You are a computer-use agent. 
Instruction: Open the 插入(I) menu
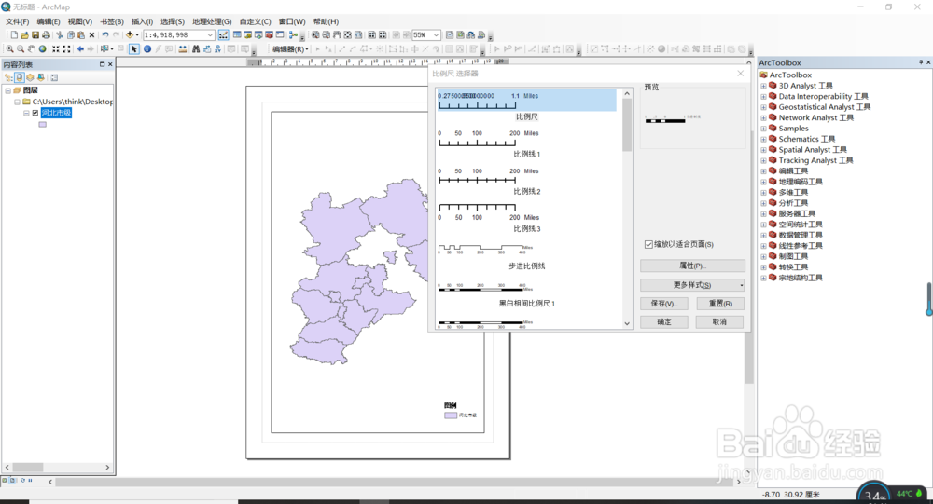pyautogui.click(x=142, y=21)
